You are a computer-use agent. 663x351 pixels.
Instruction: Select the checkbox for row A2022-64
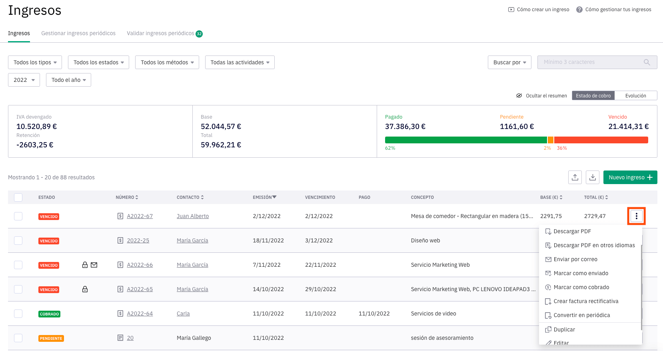tap(18, 313)
